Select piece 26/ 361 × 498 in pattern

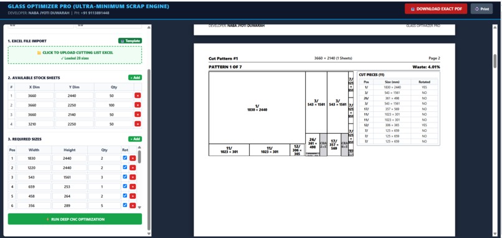pos(313,143)
